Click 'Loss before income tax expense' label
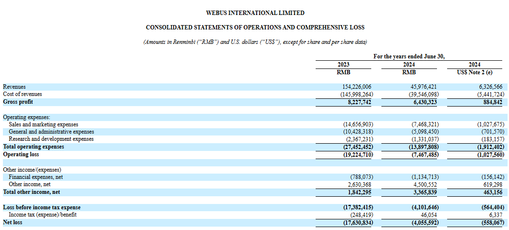The width and height of the screenshot is (509, 230). (42, 207)
